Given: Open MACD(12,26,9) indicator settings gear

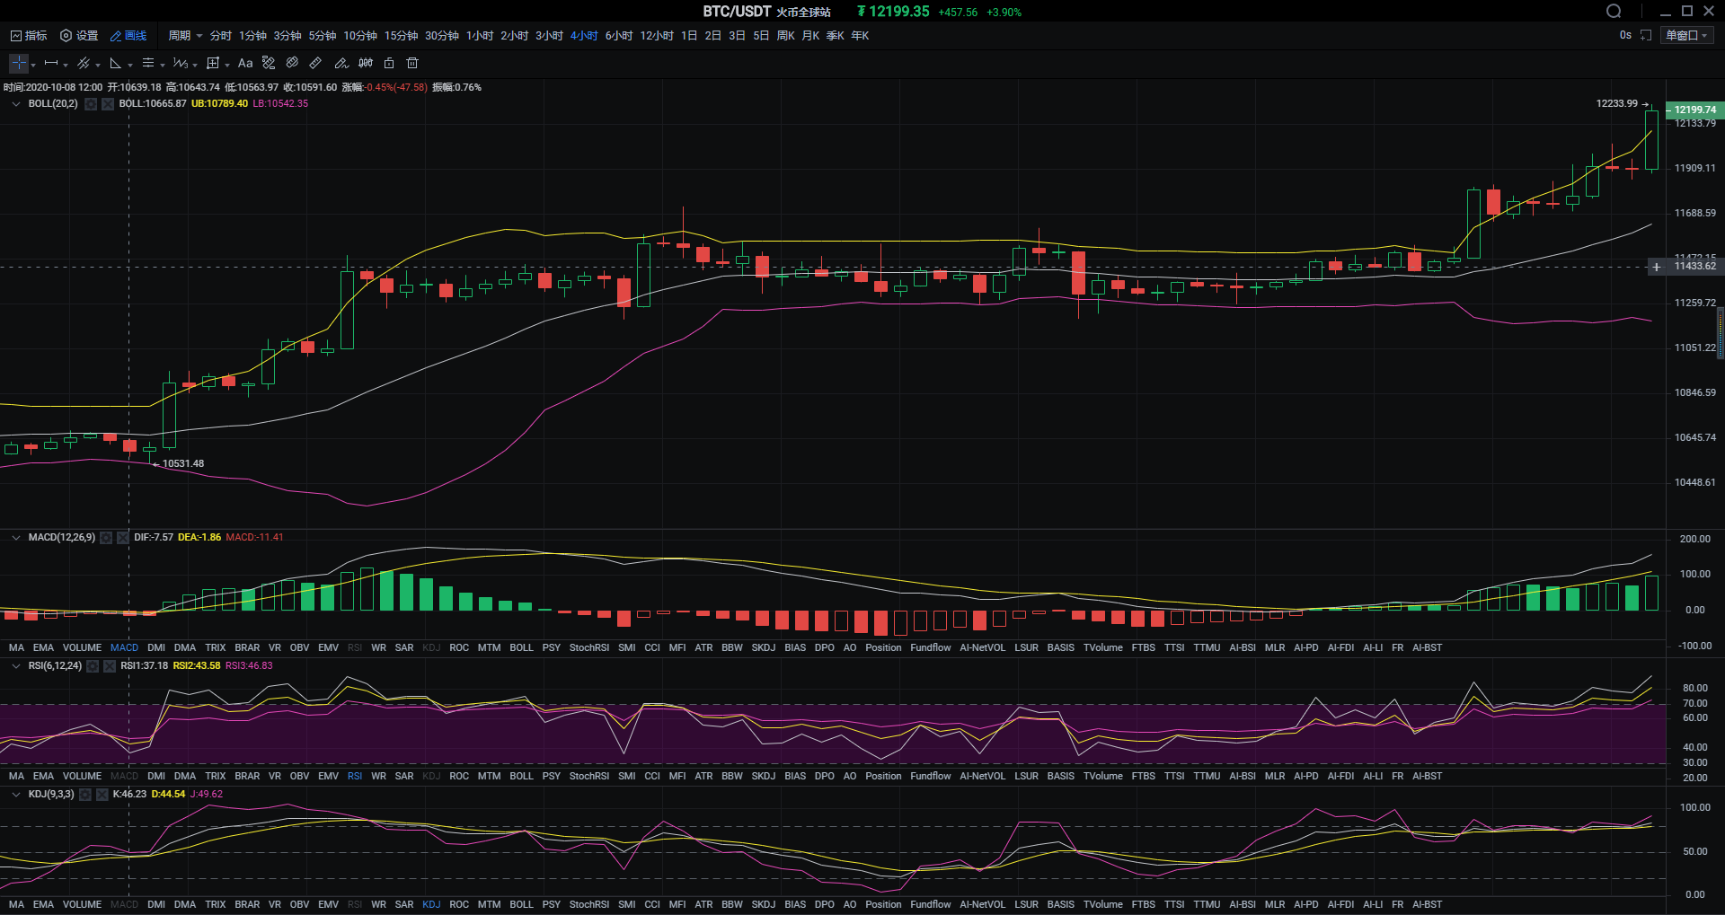Looking at the screenshot, I should (x=106, y=538).
